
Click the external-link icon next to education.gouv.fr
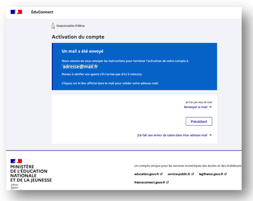tap(162, 174)
